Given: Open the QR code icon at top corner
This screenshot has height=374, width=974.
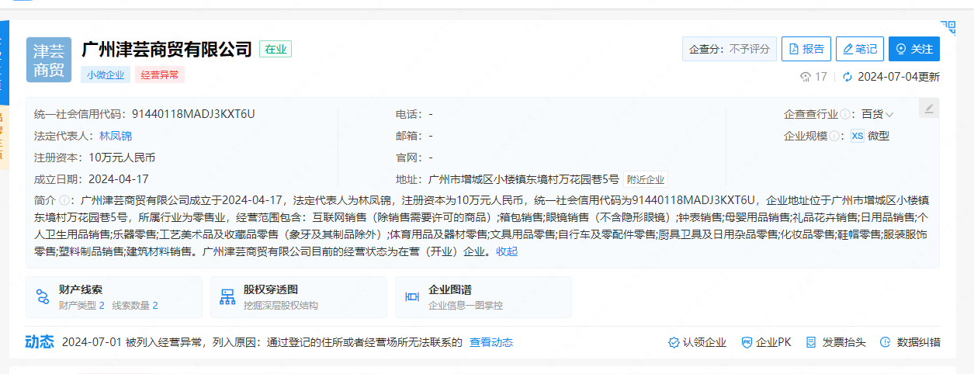Looking at the screenshot, I should (948, 28).
